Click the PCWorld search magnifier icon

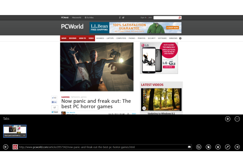pos(180,18)
